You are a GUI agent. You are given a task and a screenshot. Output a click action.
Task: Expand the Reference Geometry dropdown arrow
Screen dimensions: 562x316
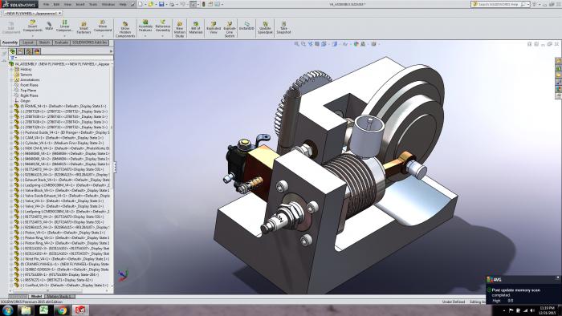coord(163,35)
